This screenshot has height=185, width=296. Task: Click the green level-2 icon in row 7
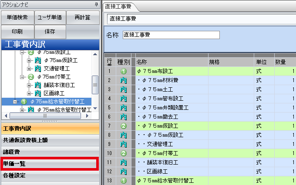tap(123, 126)
